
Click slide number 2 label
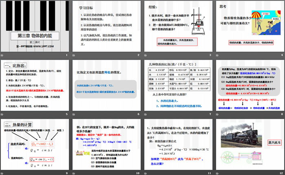click(x=138, y=55)
